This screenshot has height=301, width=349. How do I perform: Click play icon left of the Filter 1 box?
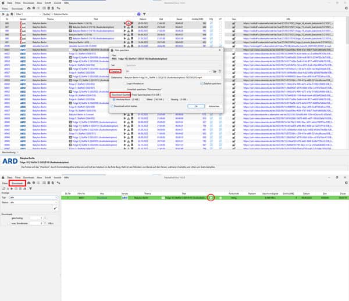point(3,14)
